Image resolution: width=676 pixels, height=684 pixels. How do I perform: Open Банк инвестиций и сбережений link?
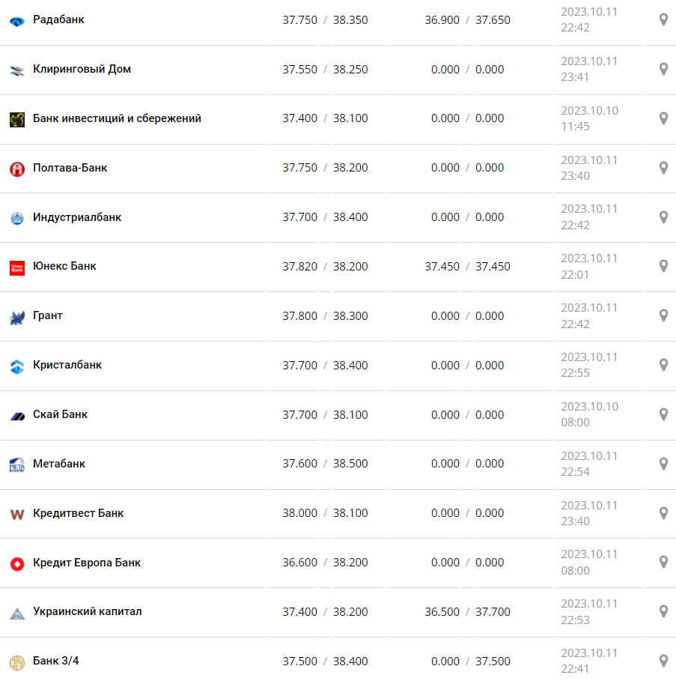pos(117,118)
